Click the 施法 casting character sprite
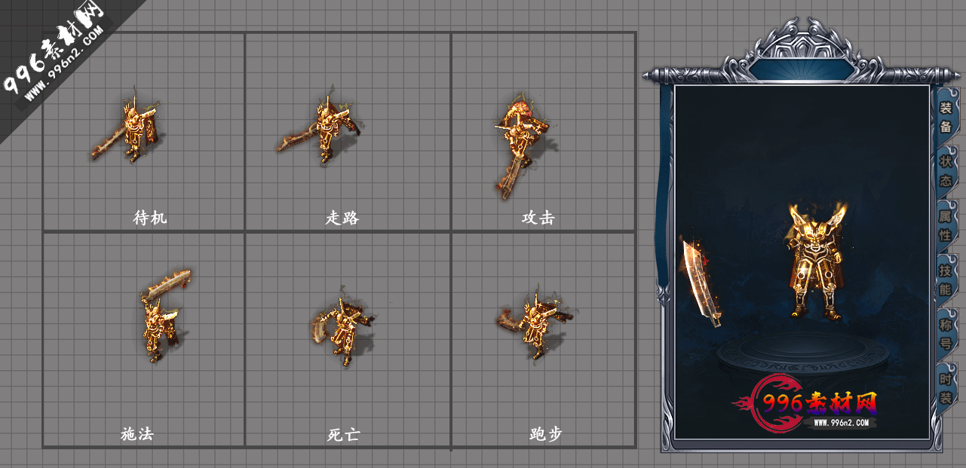This screenshot has width=966, height=468. pos(164,314)
